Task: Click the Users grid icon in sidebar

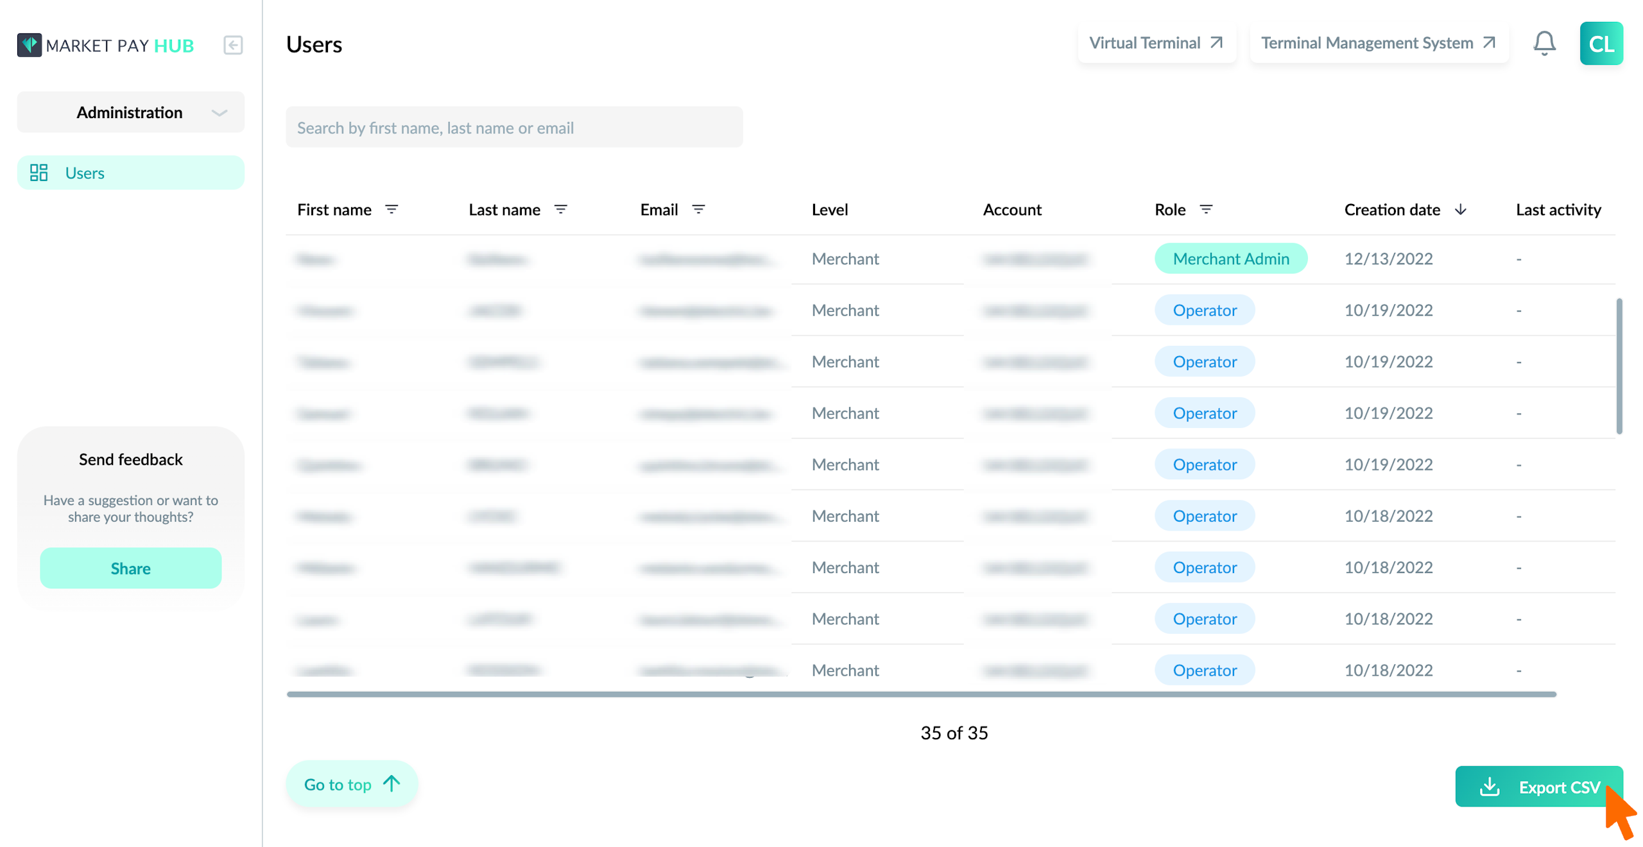Action: (x=39, y=172)
